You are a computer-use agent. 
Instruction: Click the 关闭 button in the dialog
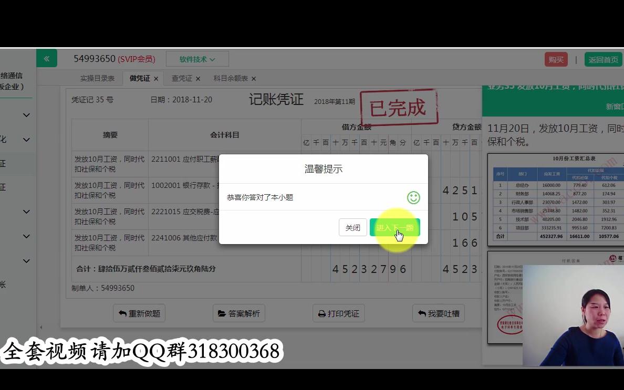click(352, 227)
